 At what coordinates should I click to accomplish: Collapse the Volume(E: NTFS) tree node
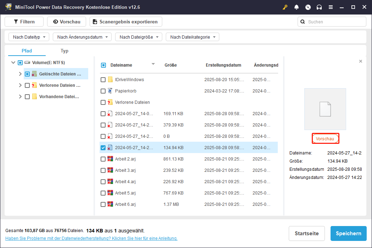click(13, 63)
